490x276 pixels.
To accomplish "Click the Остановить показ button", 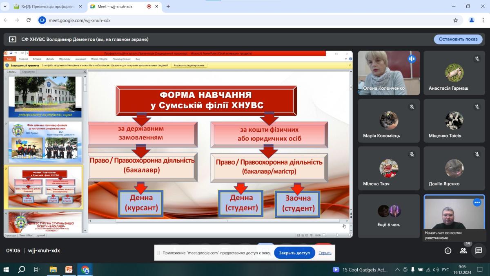I will coord(458,39).
